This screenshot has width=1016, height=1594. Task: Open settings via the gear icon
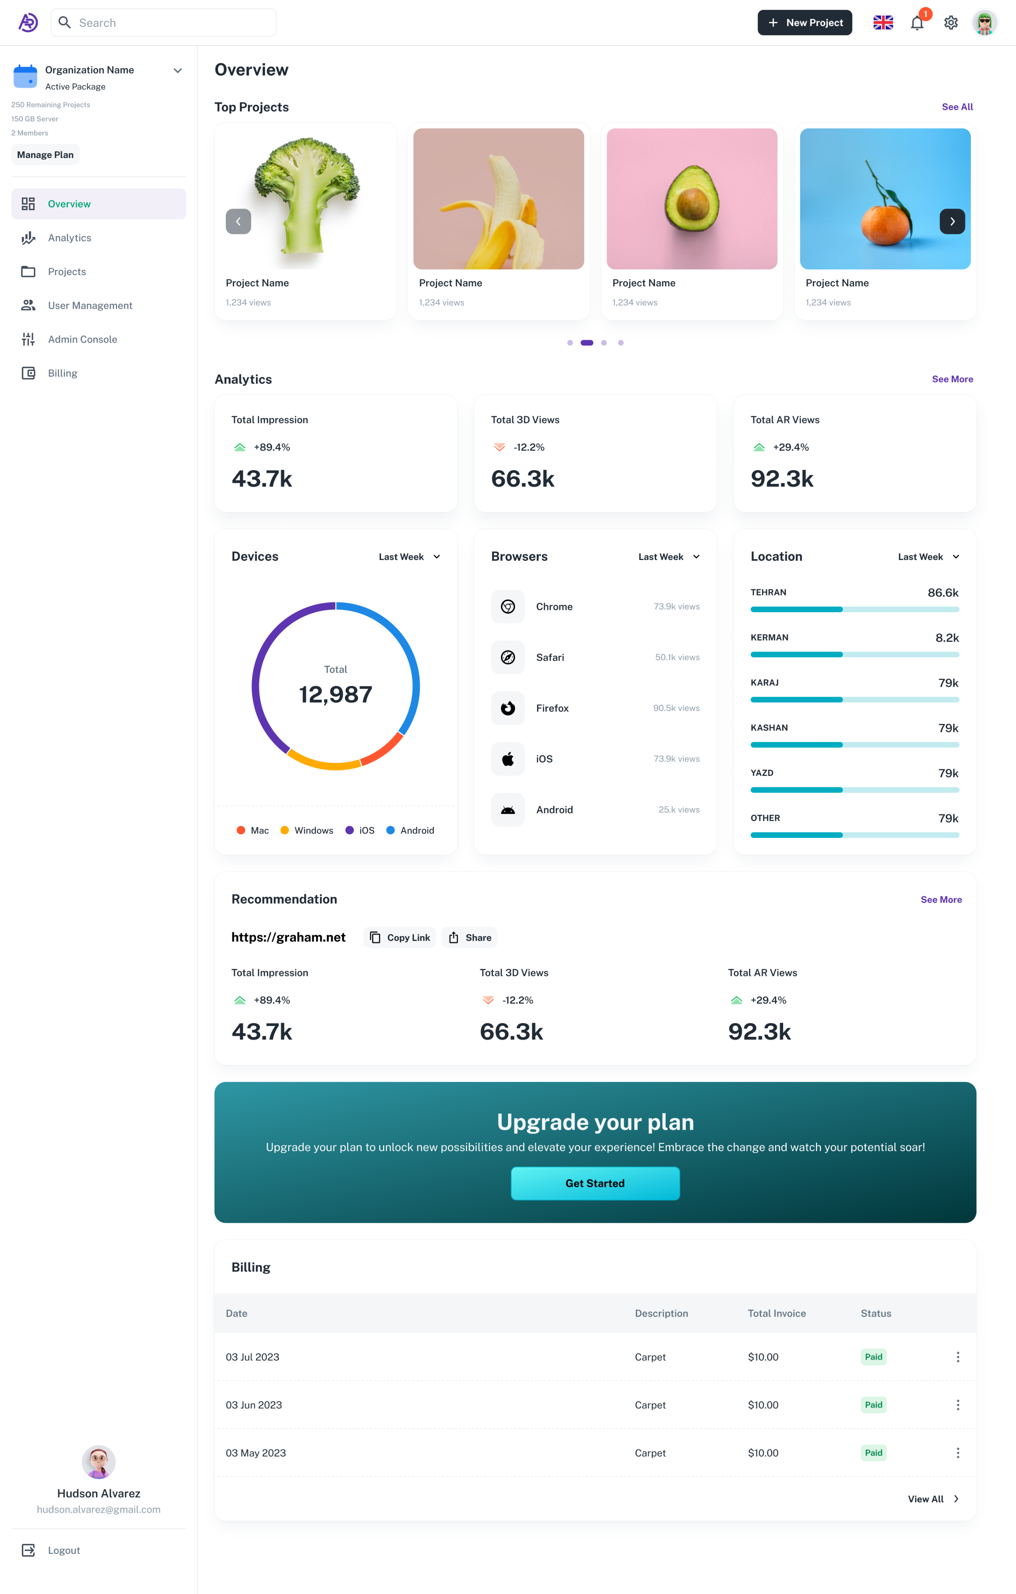point(951,23)
